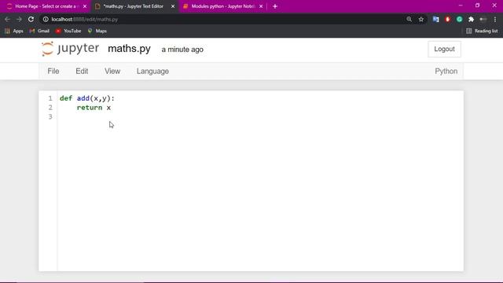
Task: Click the site information icon in address bar
Action: coord(46,19)
